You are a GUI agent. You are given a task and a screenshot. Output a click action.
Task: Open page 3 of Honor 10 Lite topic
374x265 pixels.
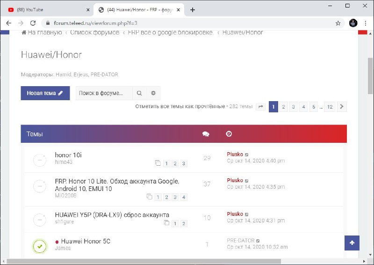point(175,198)
